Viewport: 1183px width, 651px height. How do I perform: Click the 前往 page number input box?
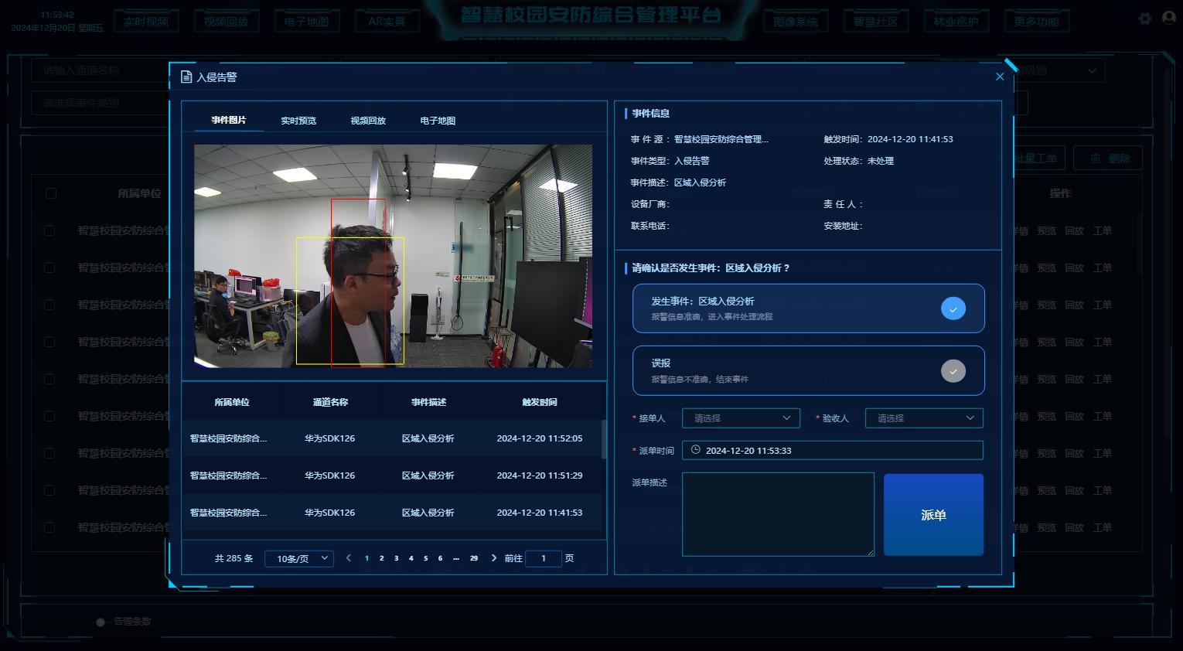pyautogui.click(x=544, y=558)
